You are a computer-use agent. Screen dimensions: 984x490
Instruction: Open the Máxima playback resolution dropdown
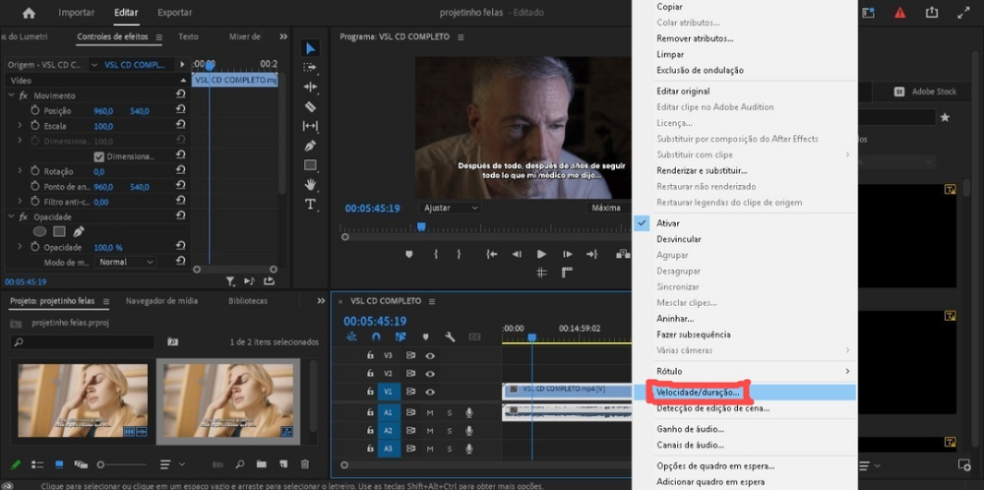coord(609,208)
